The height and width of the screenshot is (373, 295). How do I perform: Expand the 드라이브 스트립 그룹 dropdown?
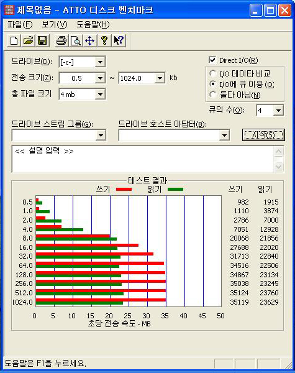point(101,136)
